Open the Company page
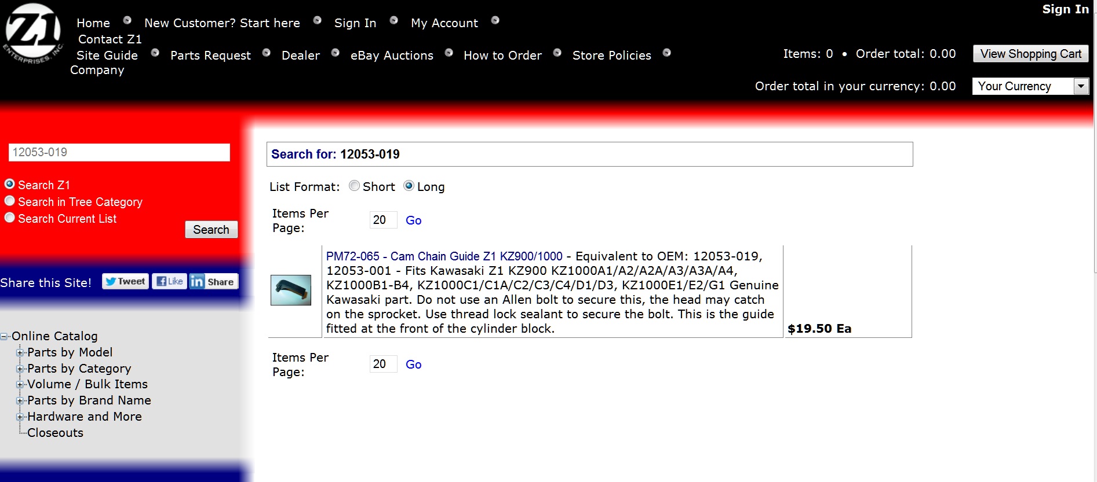This screenshot has height=482, width=1097. 97,70
